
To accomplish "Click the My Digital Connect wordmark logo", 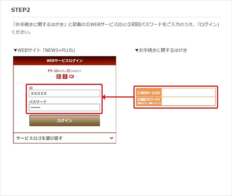I will (x=64, y=70).
